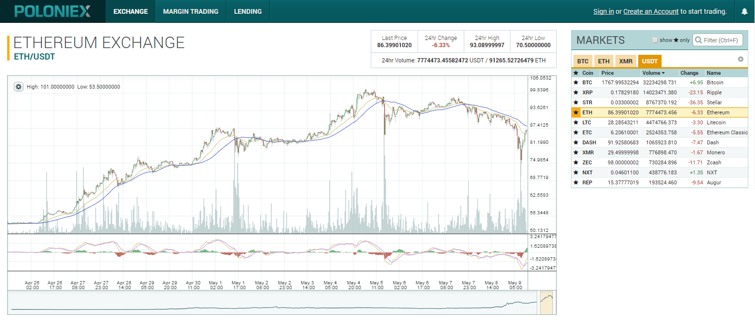This screenshot has width=755, height=322.
Task: Click the 24hr High value 93.08999997
Action: (487, 45)
